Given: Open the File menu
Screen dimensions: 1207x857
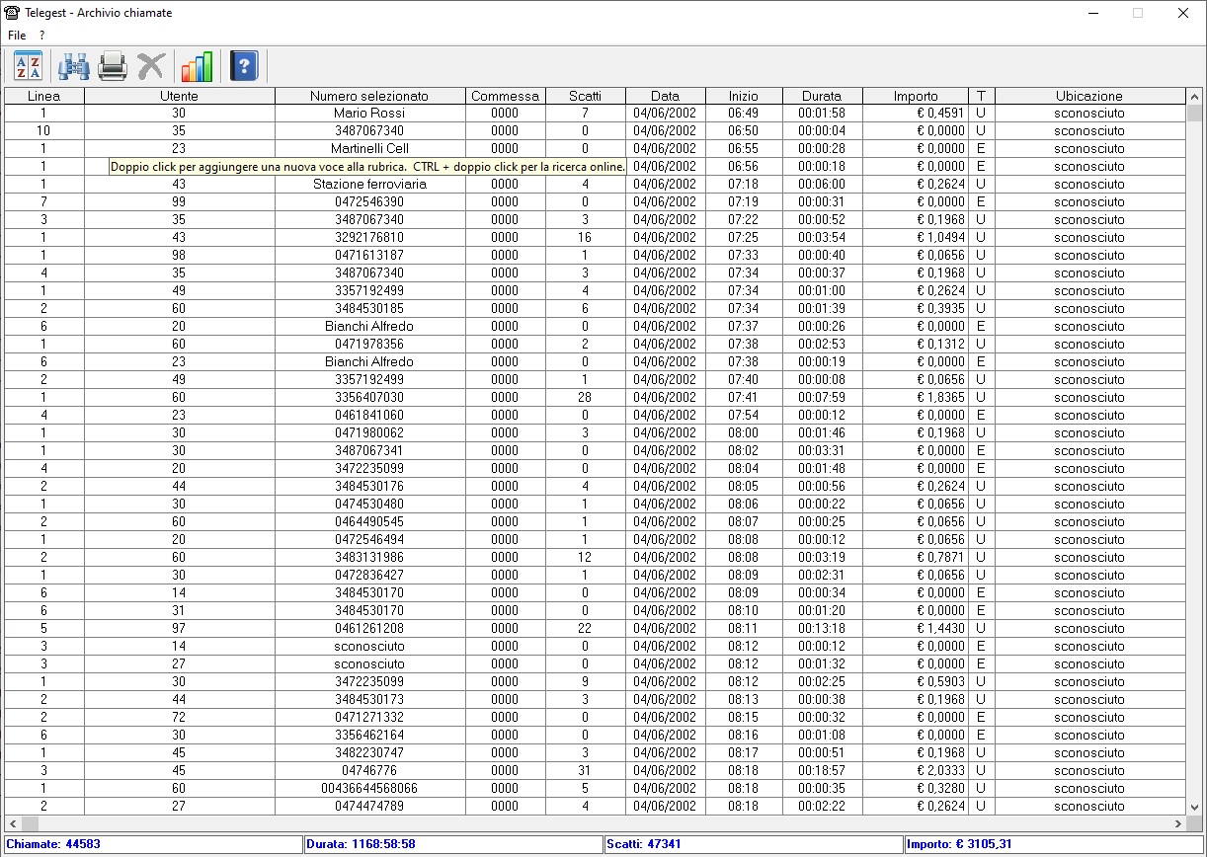Looking at the screenshot, I should pos(17,36).
